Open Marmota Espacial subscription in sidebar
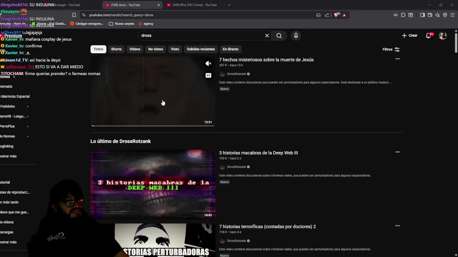This screenshot has height=257, width=458. (x=15, y=96)
